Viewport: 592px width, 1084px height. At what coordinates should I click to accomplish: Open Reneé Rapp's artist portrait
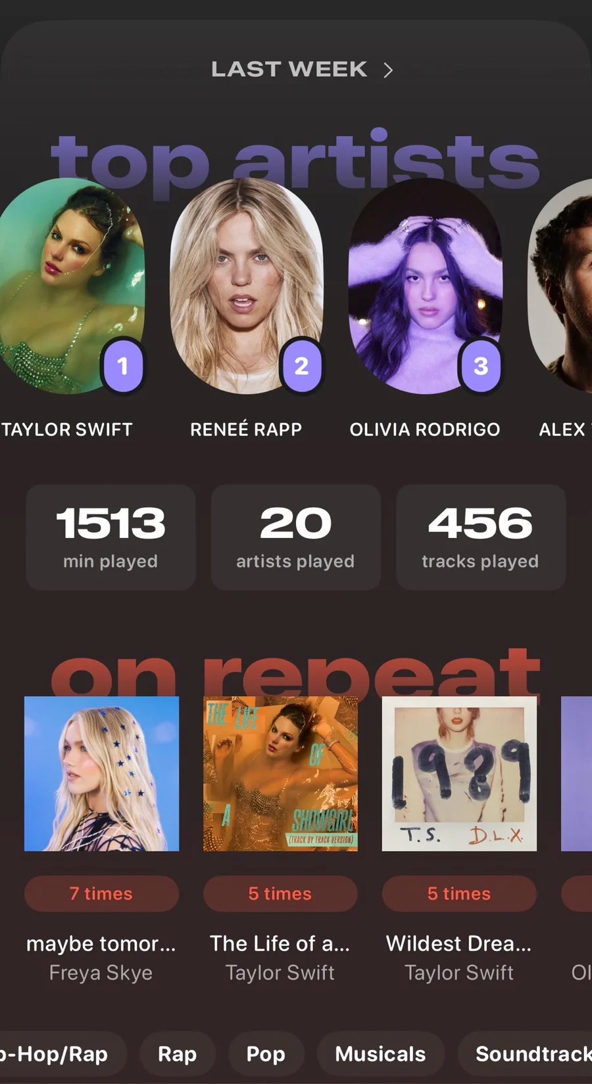[247, 286]
